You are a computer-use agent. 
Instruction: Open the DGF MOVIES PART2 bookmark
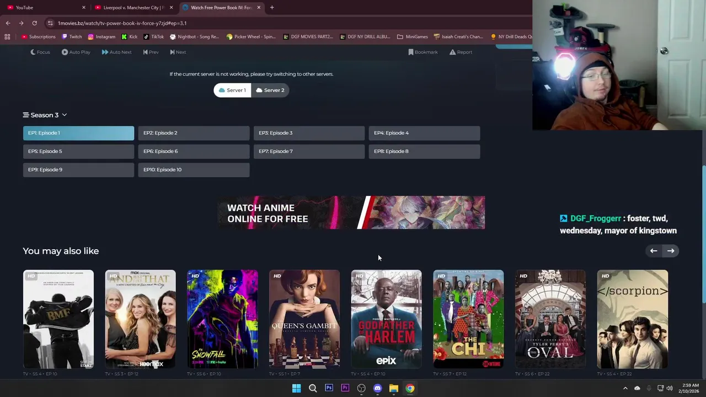click(x=308, y=37)
